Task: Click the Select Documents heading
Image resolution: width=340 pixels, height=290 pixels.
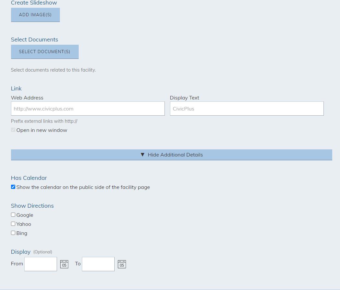Action: click(x=34, y=40)
